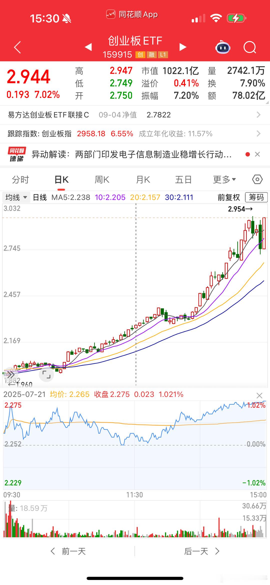Change 前复权 price adjustment mode

pos(229,197)
